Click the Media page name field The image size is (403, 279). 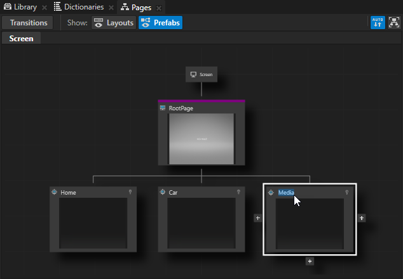point(286,192)
